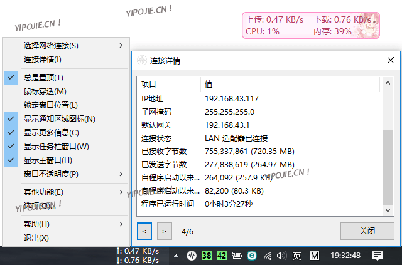Expand the 帮助 submenu arrow
The image size is (402, 265).
(121, 224)
